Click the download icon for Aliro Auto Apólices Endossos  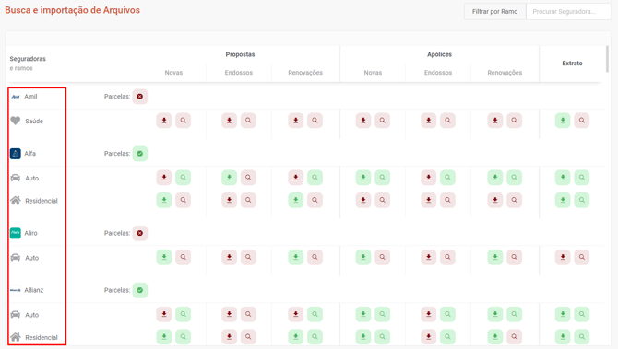(x=428, y=257)
